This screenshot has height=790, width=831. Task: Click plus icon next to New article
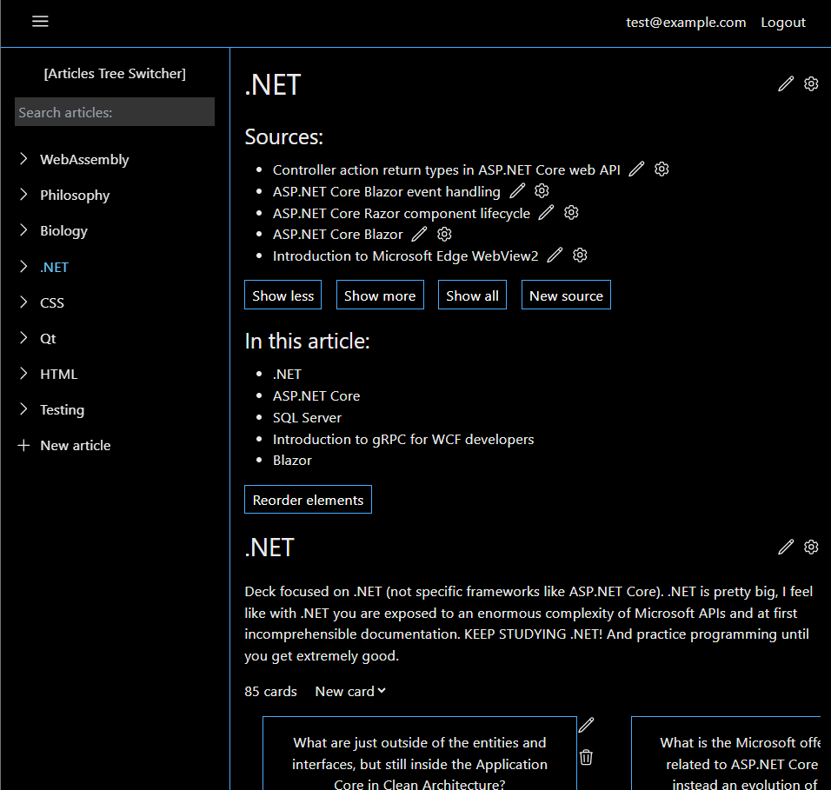click(23, 445)
